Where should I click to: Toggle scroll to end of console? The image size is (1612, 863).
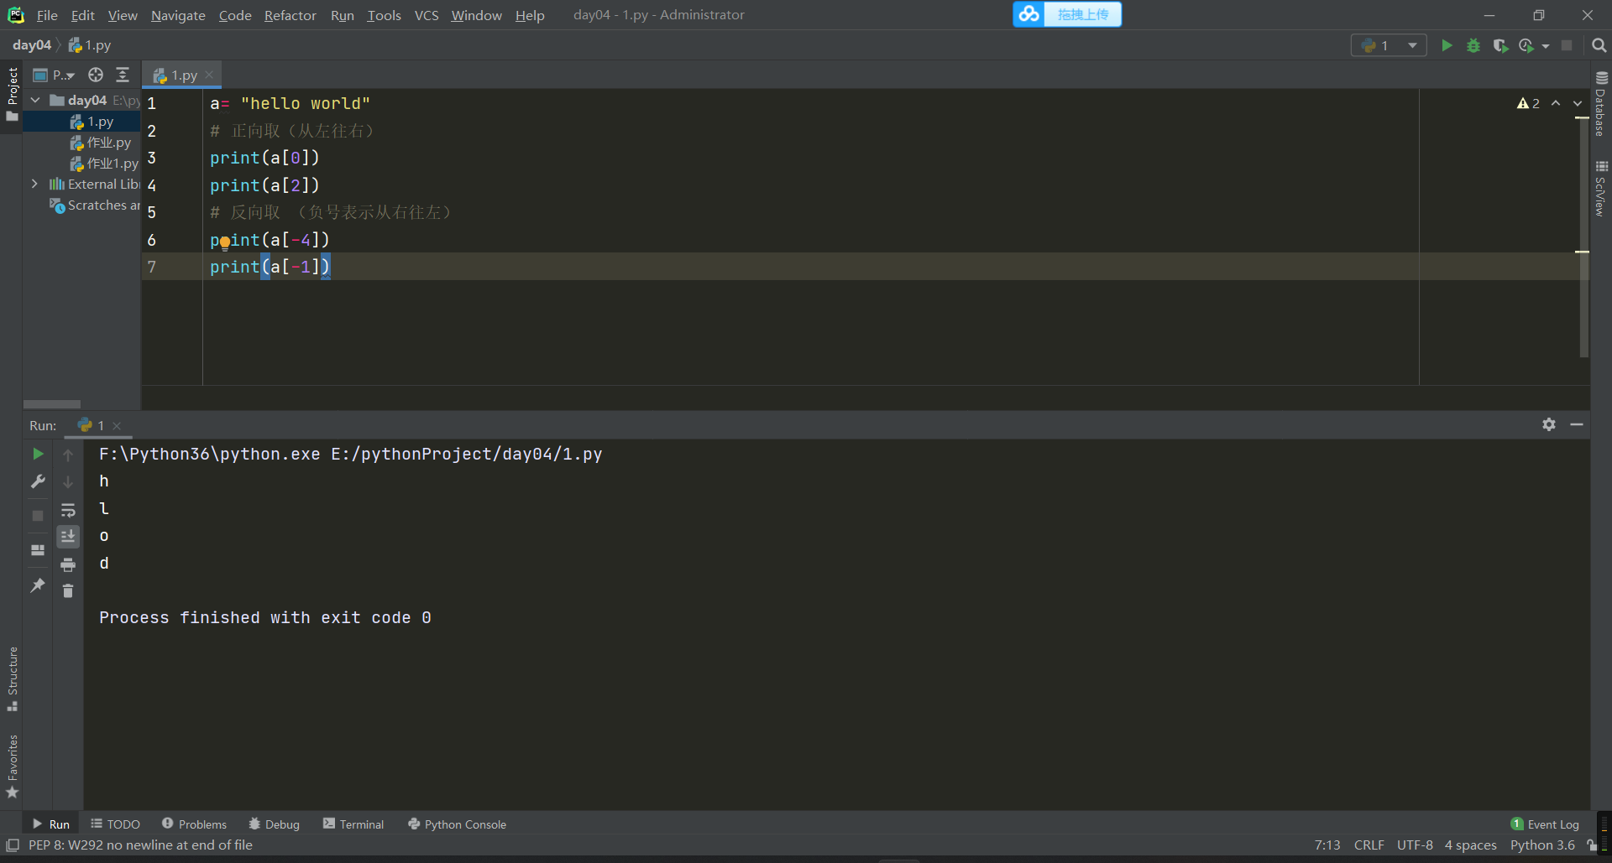68,536
